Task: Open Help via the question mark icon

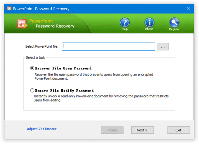Action: pyautogui.click(x=125, y=22)
